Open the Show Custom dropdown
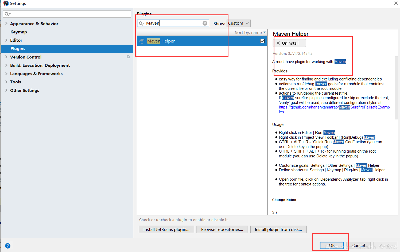Viewport: 400px width, 252px height. pos(239,23)
